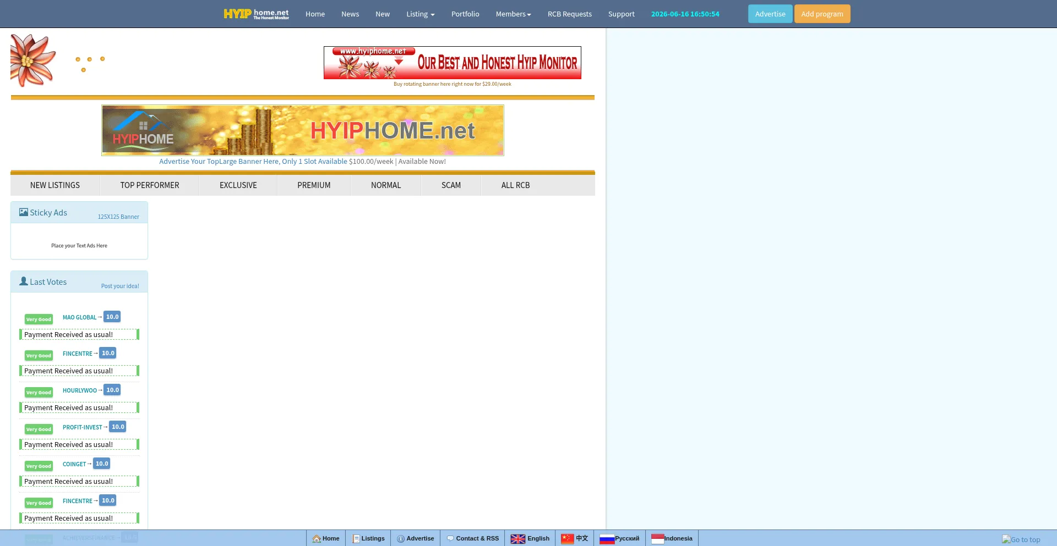Select the English UK flag icon
This screenshot has height=546, width=1057.
(x=518, y=539)
